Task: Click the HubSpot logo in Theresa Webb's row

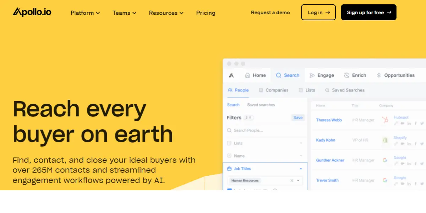Action: tap(385, 120)
